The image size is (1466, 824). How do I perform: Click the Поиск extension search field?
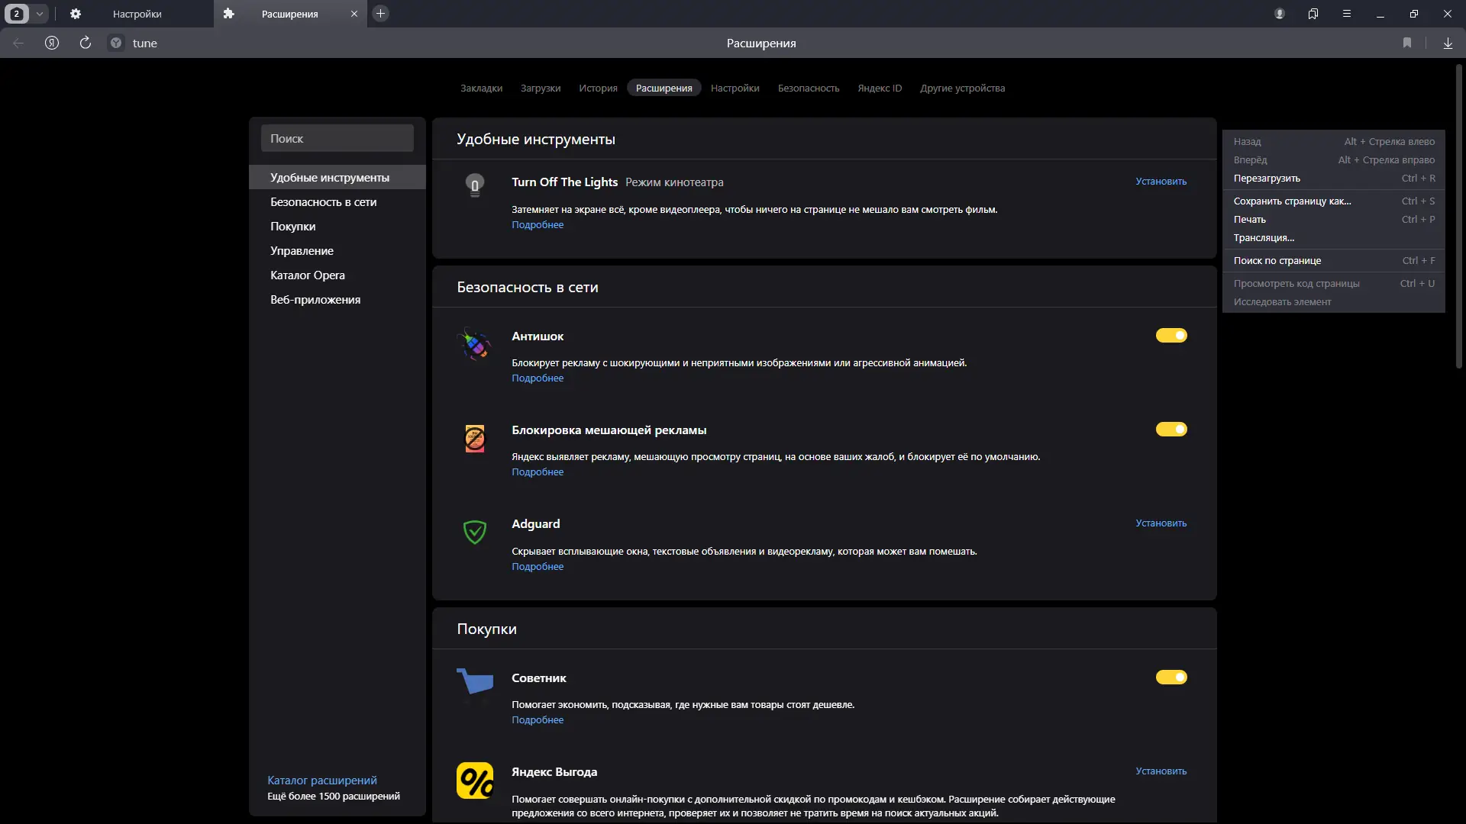pos(337,139)
